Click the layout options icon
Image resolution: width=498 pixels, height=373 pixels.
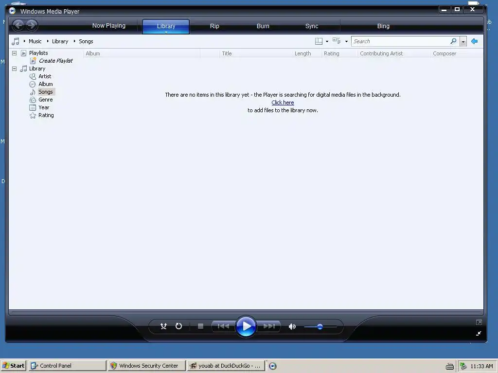pyautogui.click(x=319, y=41)
